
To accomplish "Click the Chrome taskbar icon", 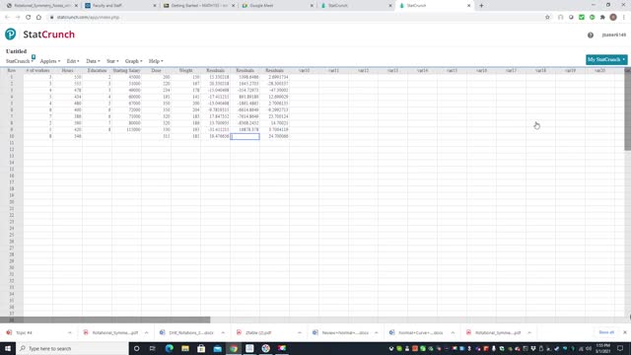I will click(x=234, y=348).
